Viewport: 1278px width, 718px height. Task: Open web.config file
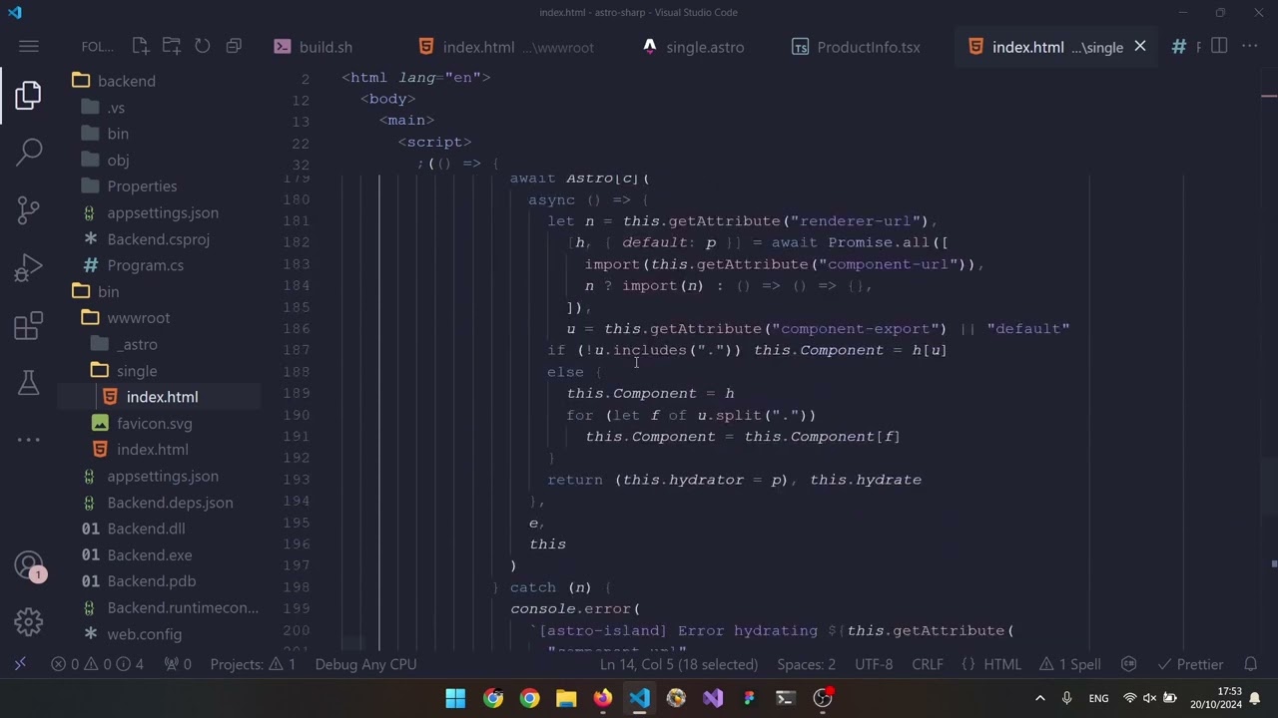(x=145, y=634)
